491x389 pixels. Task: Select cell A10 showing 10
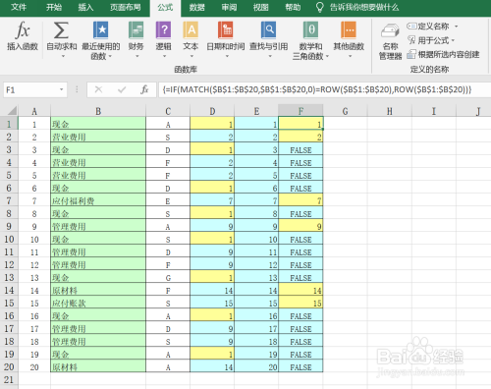[34, 239]
